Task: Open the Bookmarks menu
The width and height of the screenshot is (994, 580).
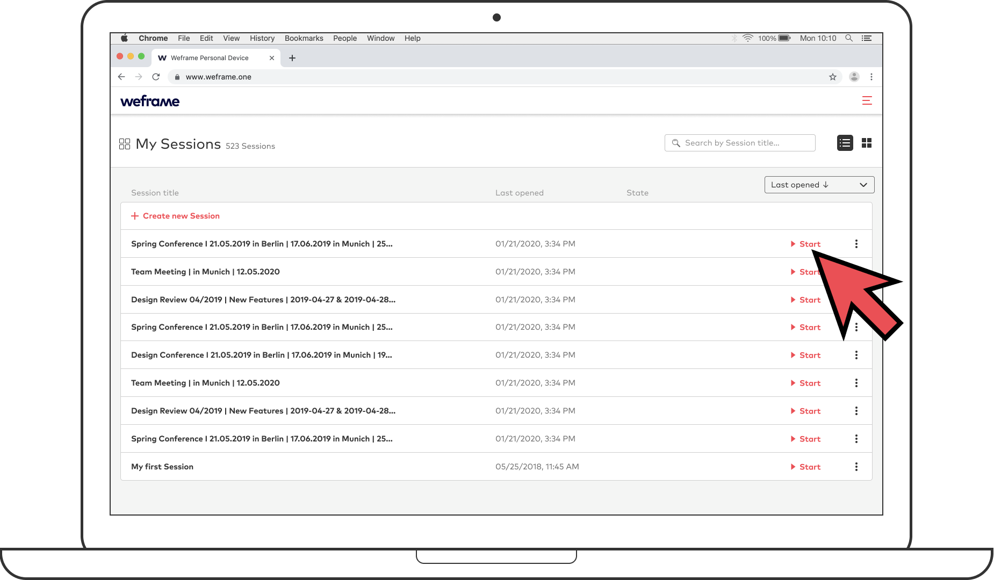Action: [x=304, y=38]
